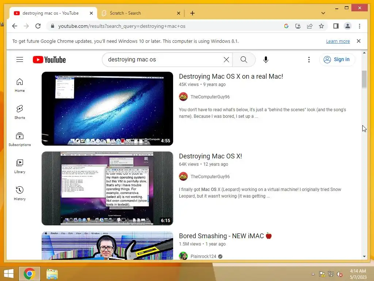Play the Bored Smashing iMac thumbnail
The image size is (374, 281).
click(x=107, y=246)
